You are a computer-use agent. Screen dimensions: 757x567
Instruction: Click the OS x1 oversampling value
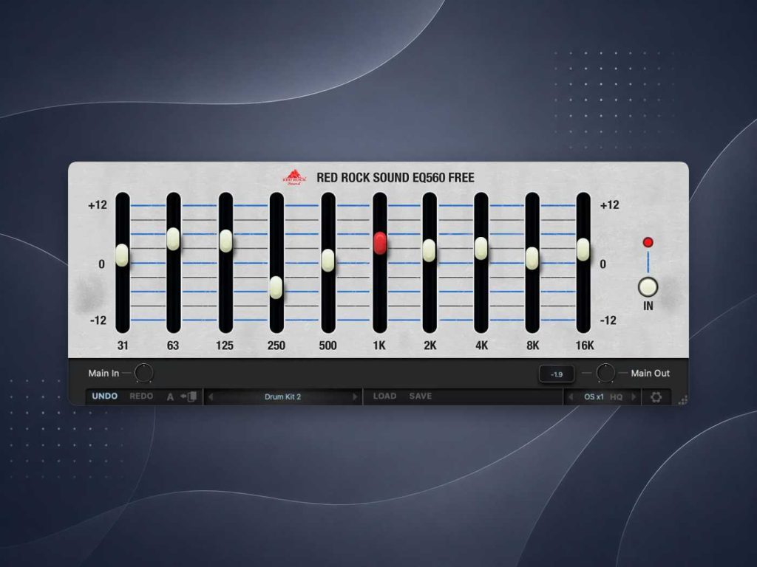click(x=594, y=396)
